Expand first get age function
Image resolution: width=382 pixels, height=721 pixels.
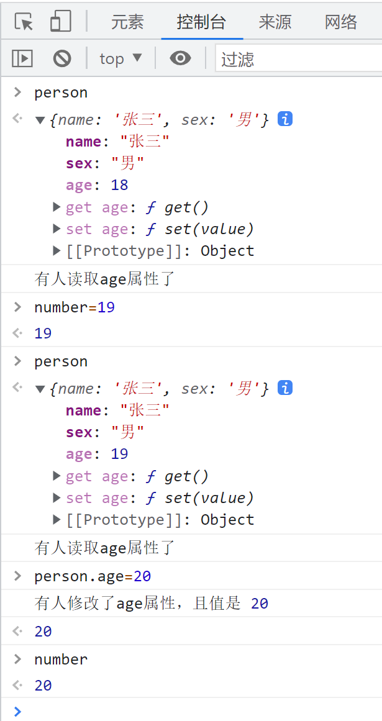pyautogui.click(x=57, y=207)
